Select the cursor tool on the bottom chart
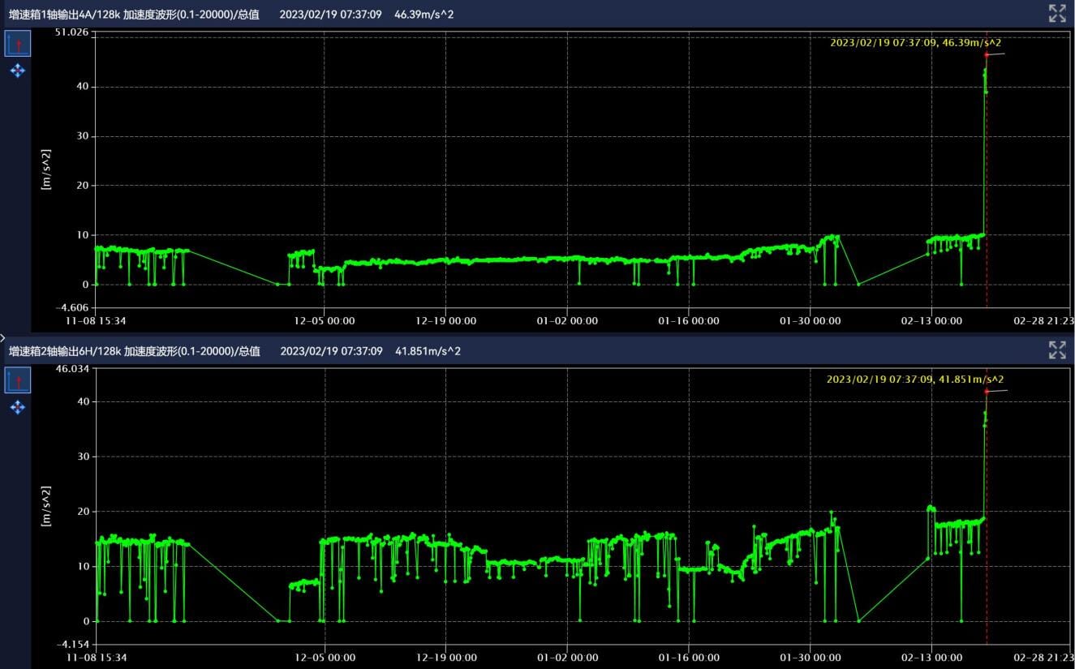Image resolution: width=1075 pixels, height=669 pixels. coord(18,380)
